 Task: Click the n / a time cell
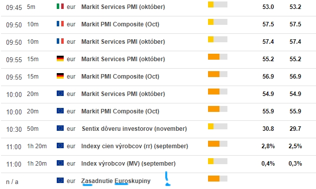(12, 182)
